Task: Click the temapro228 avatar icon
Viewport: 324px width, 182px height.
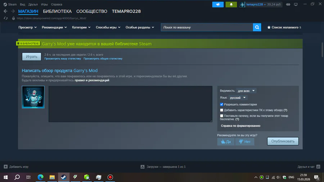Action: click(x=242, y=4)
